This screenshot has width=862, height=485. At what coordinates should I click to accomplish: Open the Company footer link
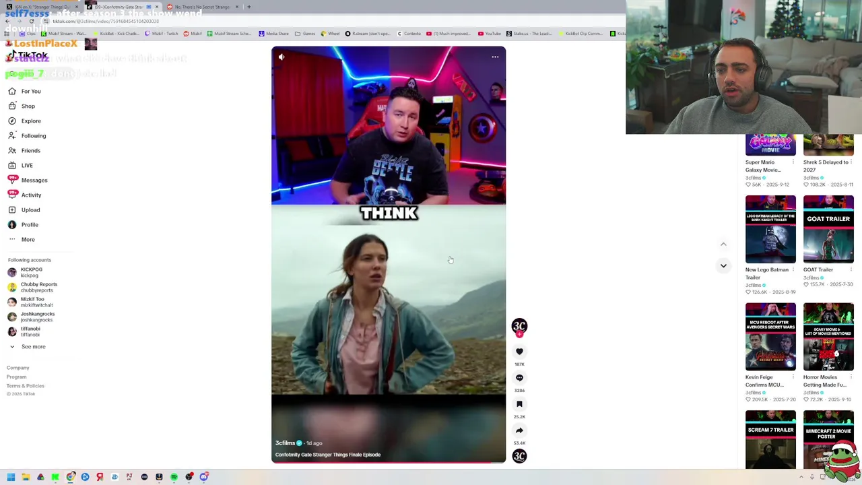point(18,368)
